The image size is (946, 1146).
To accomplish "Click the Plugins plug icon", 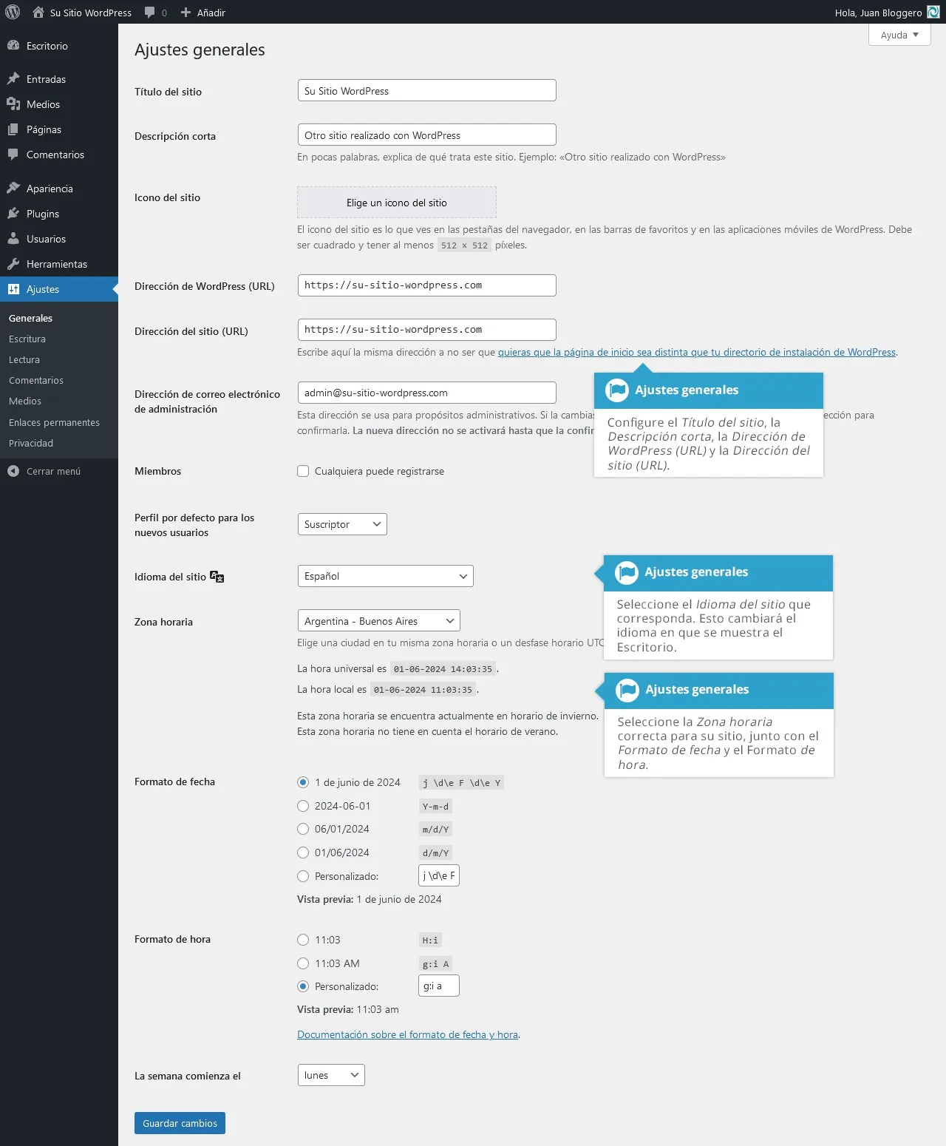I will 13,214.
